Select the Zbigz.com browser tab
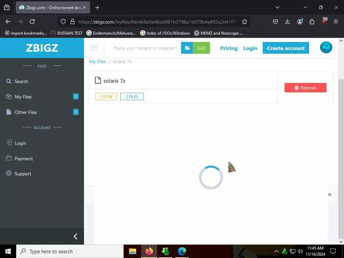The image size is (344, 258). click(53, 7)
